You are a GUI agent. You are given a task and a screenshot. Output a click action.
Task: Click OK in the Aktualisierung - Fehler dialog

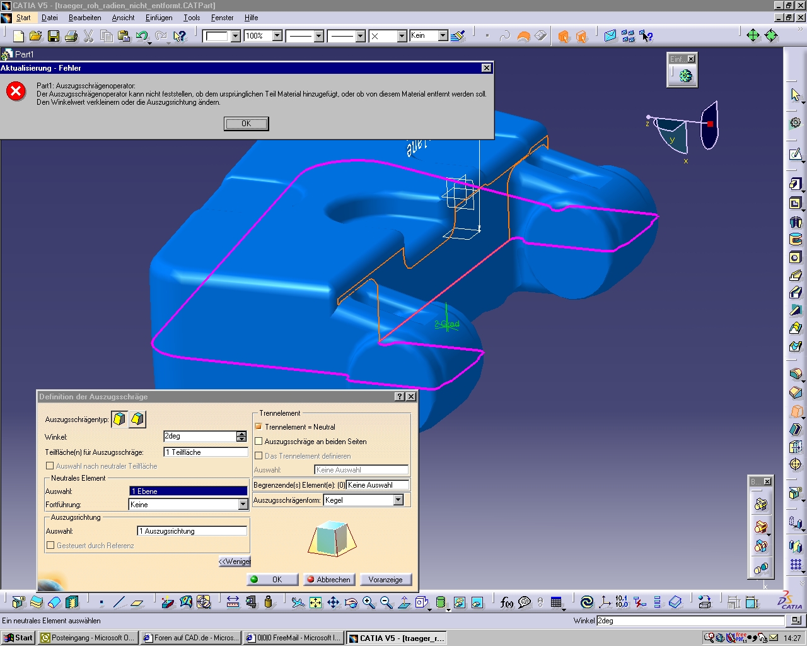247,124
